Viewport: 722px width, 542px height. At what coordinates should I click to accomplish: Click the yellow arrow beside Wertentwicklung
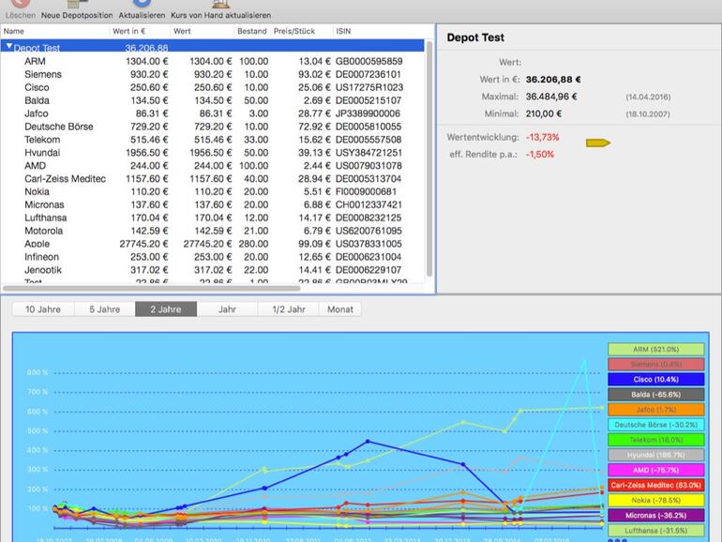(597, 143)
